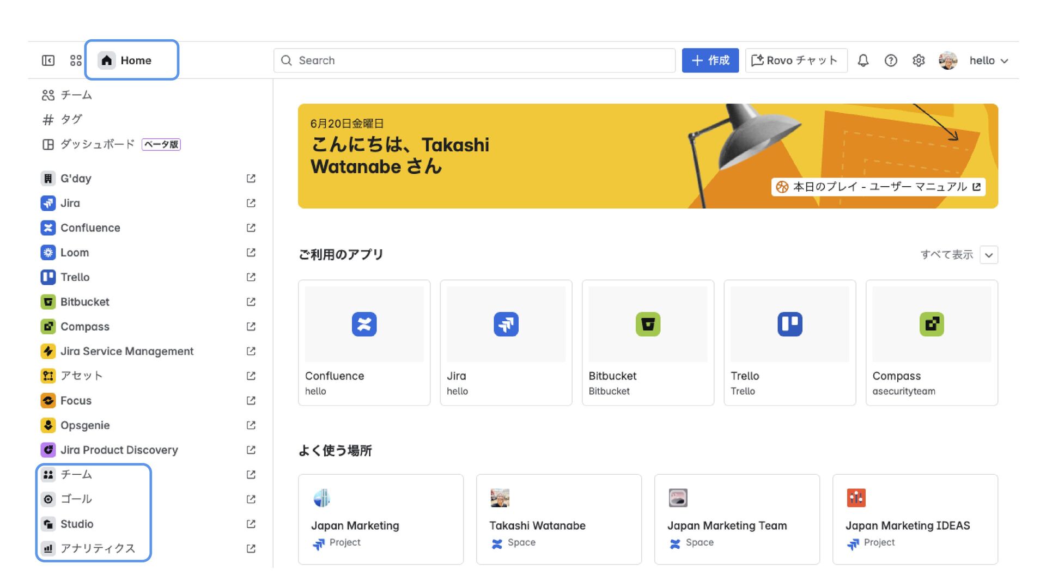Screen dimensions: 1046x588
Task: Click すべて表示 to show all apps
Action: coord(947,255)
